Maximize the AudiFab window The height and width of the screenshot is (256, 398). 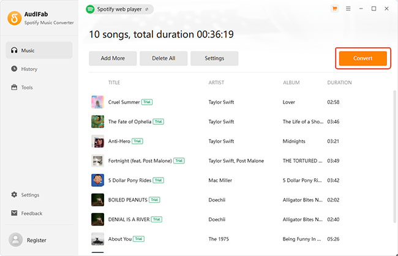pos(374,9)
